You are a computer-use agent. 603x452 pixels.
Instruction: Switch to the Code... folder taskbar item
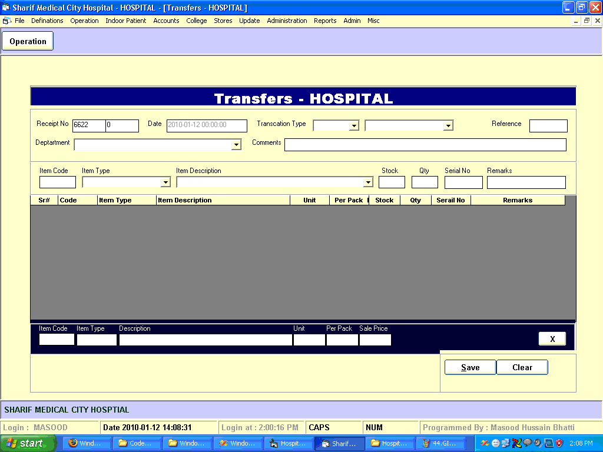pyautogui.click(x=137, y=443)
